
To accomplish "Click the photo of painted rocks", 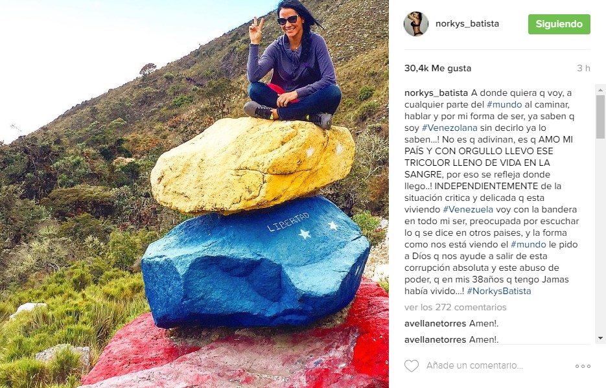I will 194,194.
